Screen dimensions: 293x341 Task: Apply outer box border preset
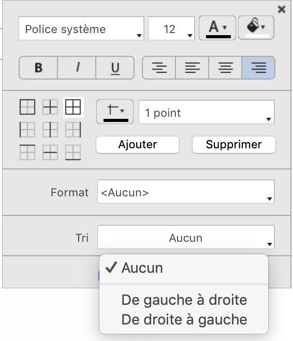click(x=27, y=107)
